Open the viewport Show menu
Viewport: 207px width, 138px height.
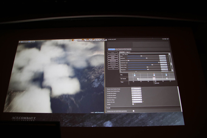click(x=33, y=41)
